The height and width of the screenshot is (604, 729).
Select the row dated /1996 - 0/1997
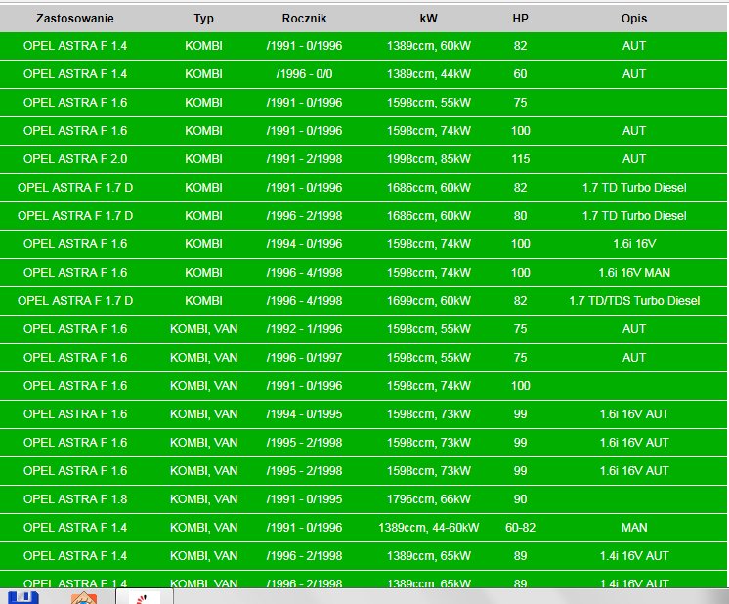coord(304,358)
